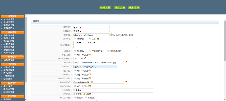Select the 网站关闭 radio option
Screen dimensions: 226x101
(75, 39)
